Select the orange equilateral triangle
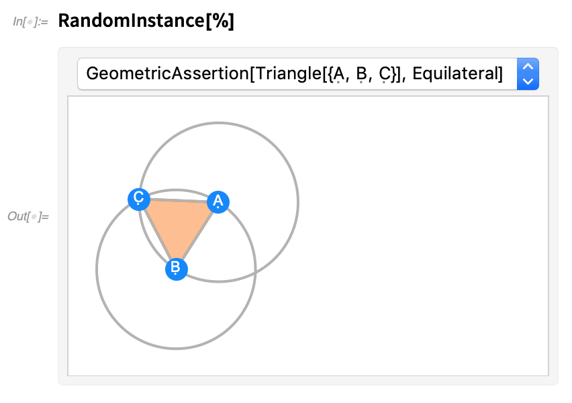Image resolution: width=572 pixels, height=403 pixels. tap(178, 225)
